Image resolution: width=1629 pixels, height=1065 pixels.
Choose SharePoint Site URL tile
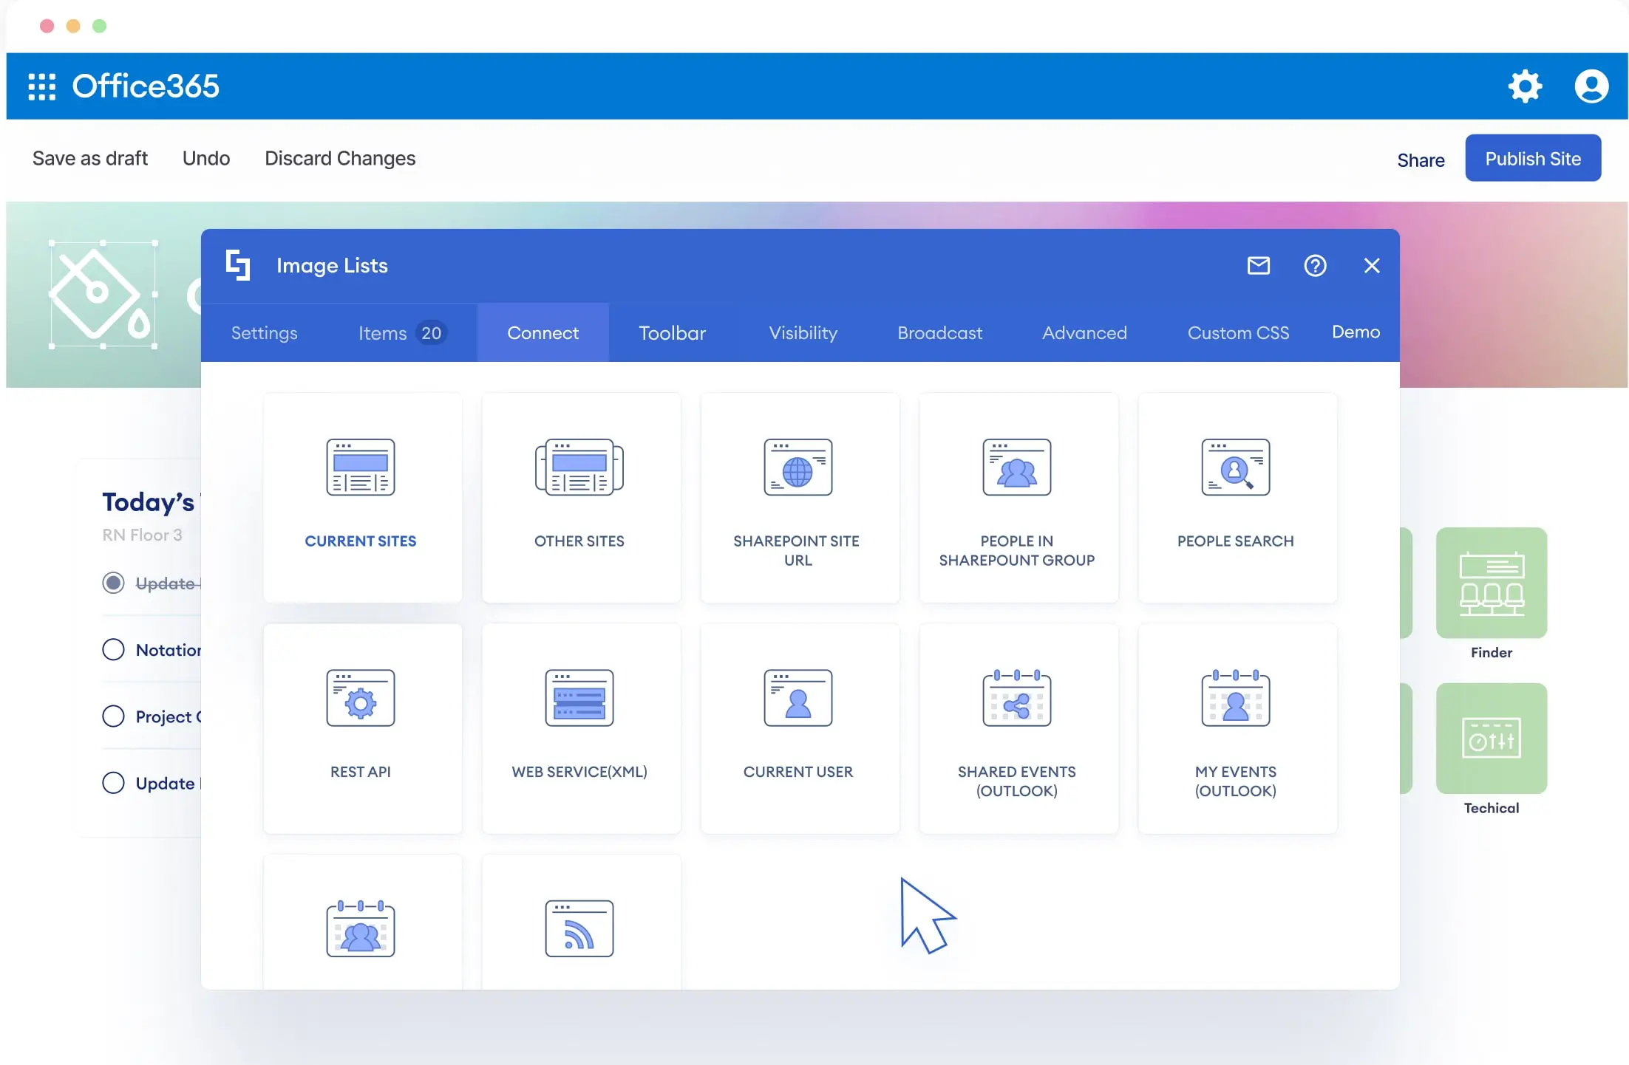coord(798,497)
